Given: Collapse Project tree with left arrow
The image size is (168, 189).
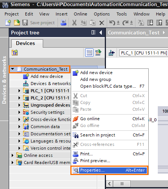Looking at the screenshot, I should pos(101,33).
